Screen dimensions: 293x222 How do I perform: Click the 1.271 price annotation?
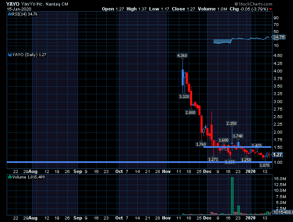(x=213, y=159)
